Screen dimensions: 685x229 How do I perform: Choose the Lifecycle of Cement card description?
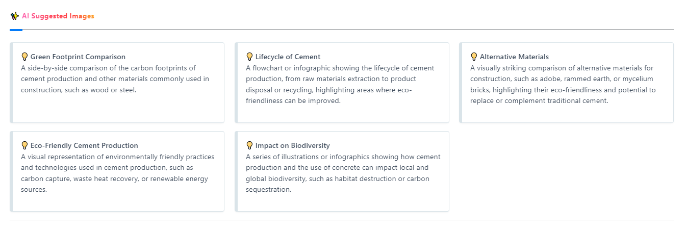point(340,85)
